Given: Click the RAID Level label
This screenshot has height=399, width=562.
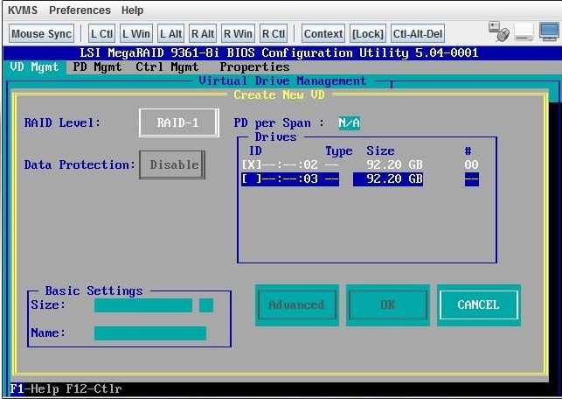Looking at the screenshot, I should click(x=62, y=122).
